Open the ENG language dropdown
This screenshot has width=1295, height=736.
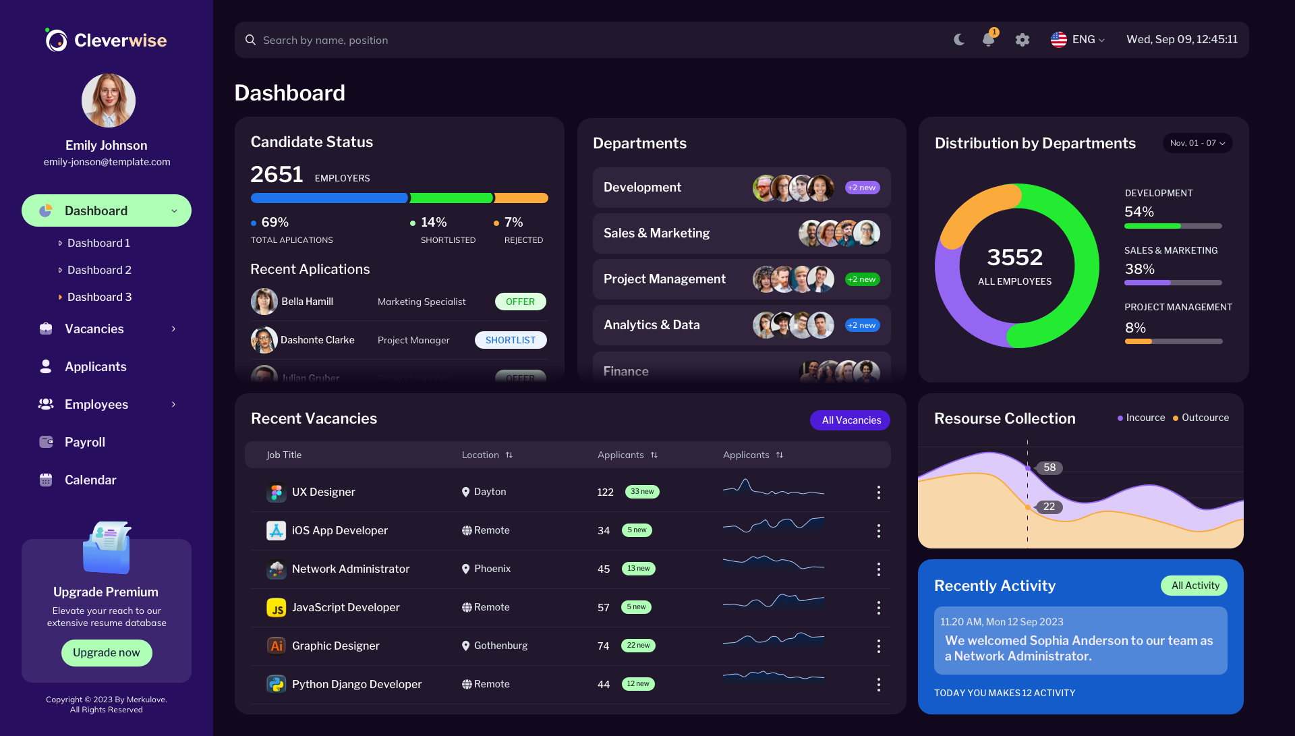click(x=1078, y=39)
